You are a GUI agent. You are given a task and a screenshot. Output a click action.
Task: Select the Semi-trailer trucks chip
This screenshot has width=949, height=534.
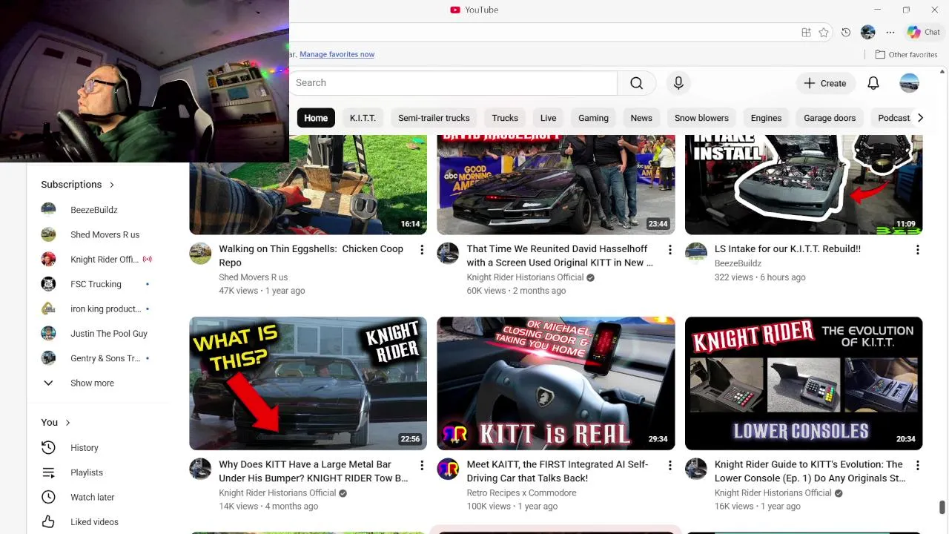coord(434,118)
